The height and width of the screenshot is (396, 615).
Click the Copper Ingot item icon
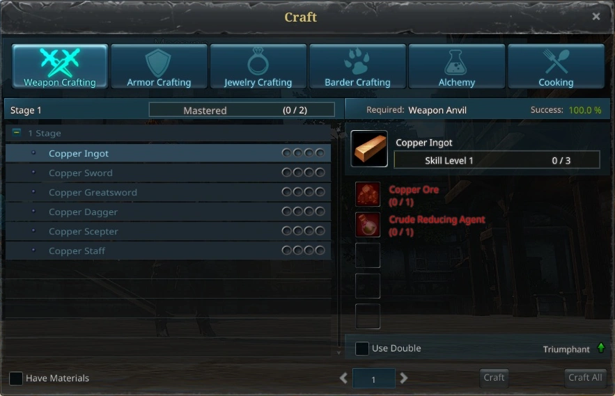point(369,149)
